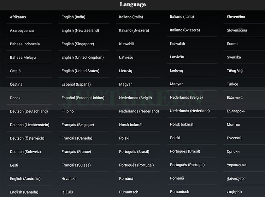Select Afrikaans language
This screenshot has width=265, height=197.
click(x=18, y=17)
